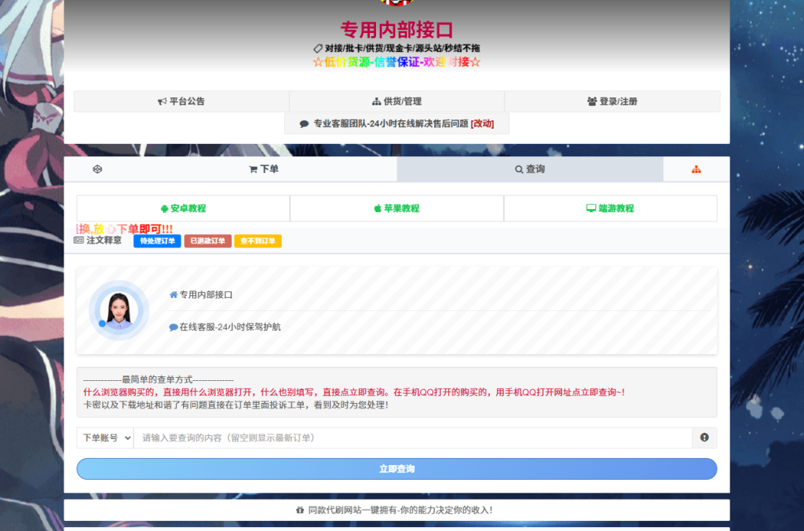Open the 供货/管理 menu

tap(396, 101)
